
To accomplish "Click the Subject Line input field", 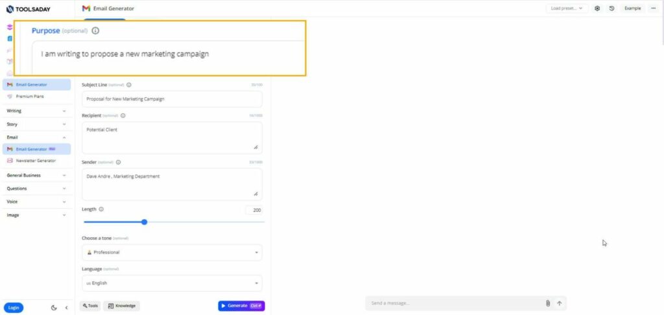I will [x=172, y=99].
